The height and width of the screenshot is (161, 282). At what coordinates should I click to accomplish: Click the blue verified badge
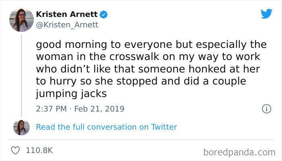click(104, 14)
